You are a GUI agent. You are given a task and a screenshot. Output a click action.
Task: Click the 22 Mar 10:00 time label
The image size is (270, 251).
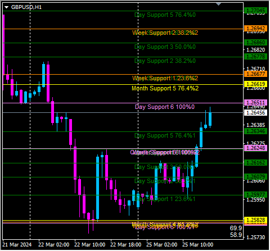(90, 245)
